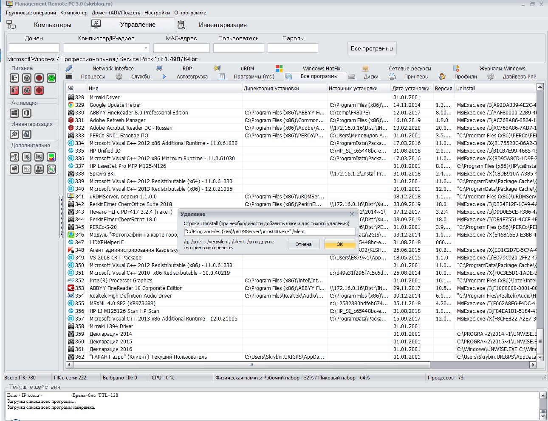Screen dimensions: 548x421
Task: Click the list-with-plus icon under Дополнительно
Action: click(27, 157)
